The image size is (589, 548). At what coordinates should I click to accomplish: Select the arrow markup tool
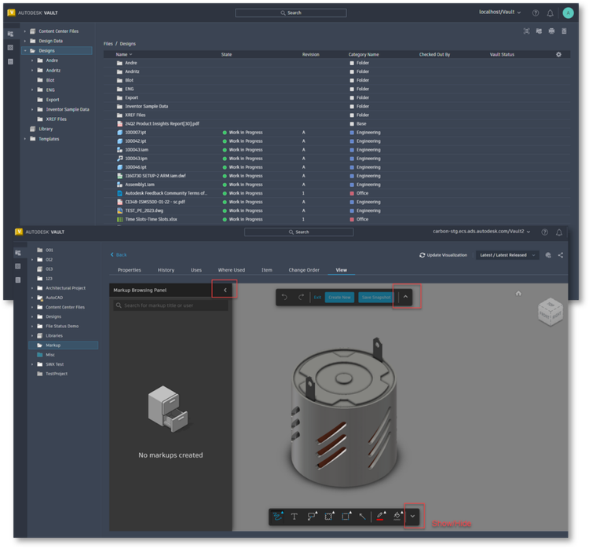coord(363,517)
